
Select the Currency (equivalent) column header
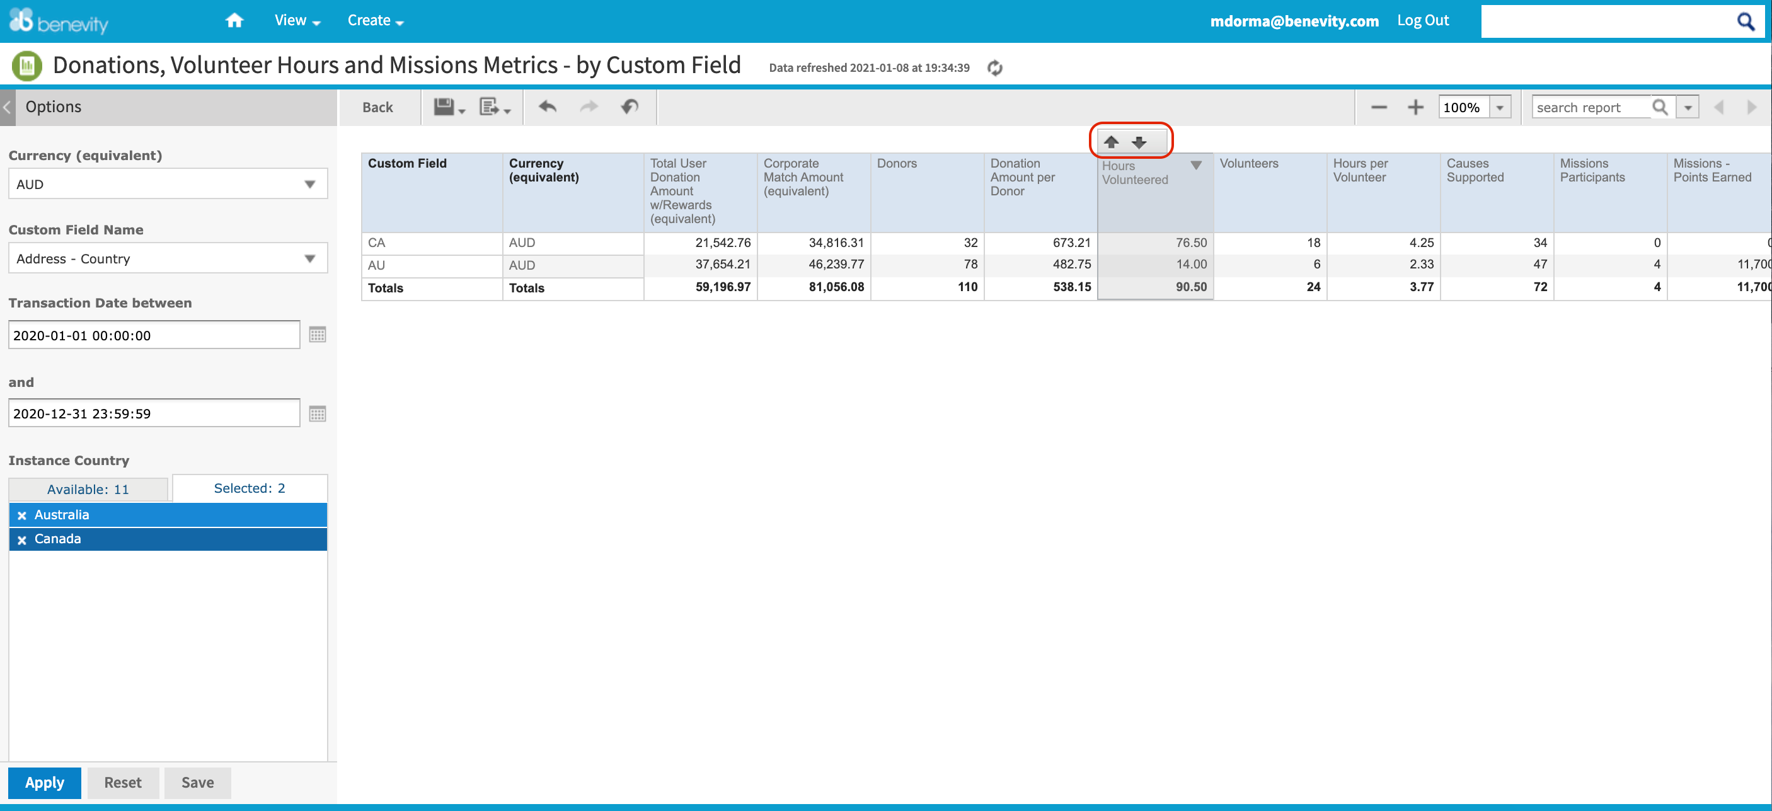pos(573,193)
